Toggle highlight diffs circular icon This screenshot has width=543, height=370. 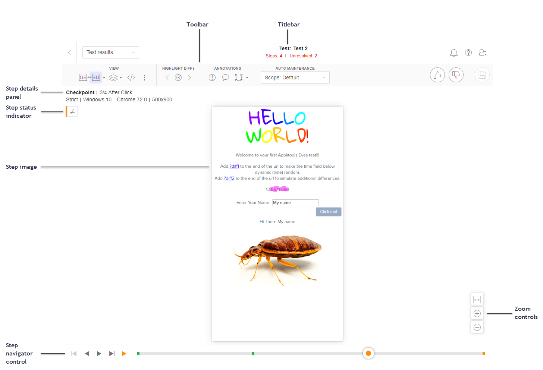(178, 78)
